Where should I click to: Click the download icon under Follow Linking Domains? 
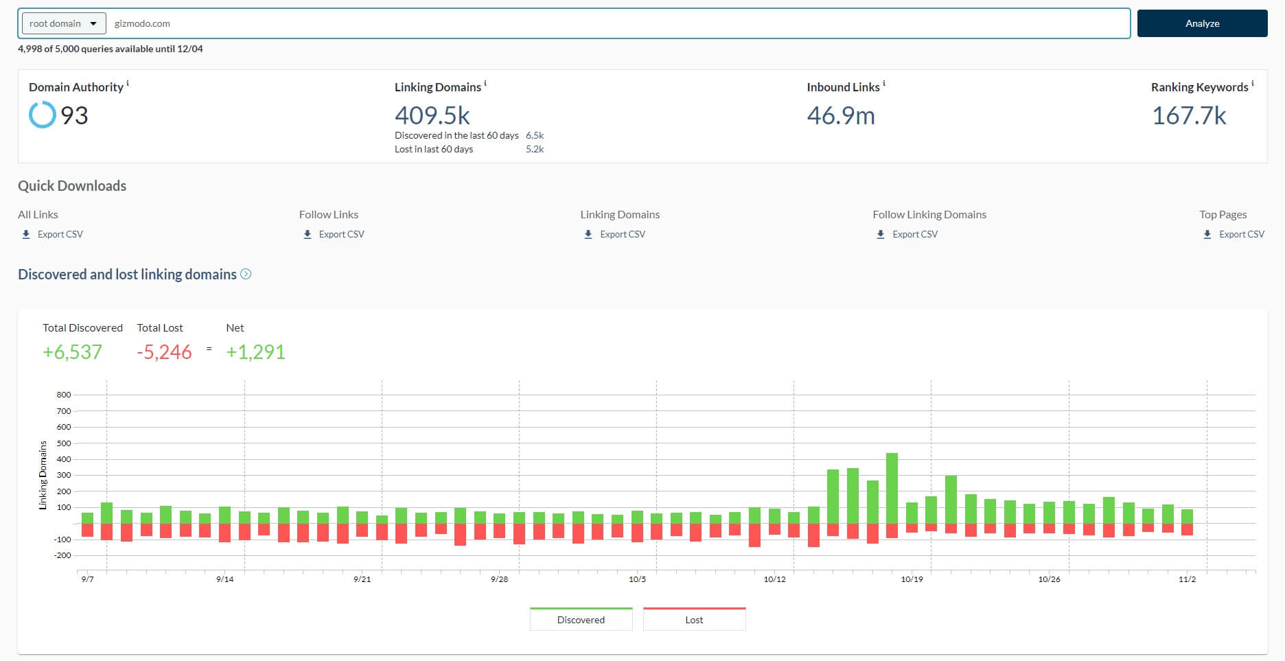tap(880, 234)
